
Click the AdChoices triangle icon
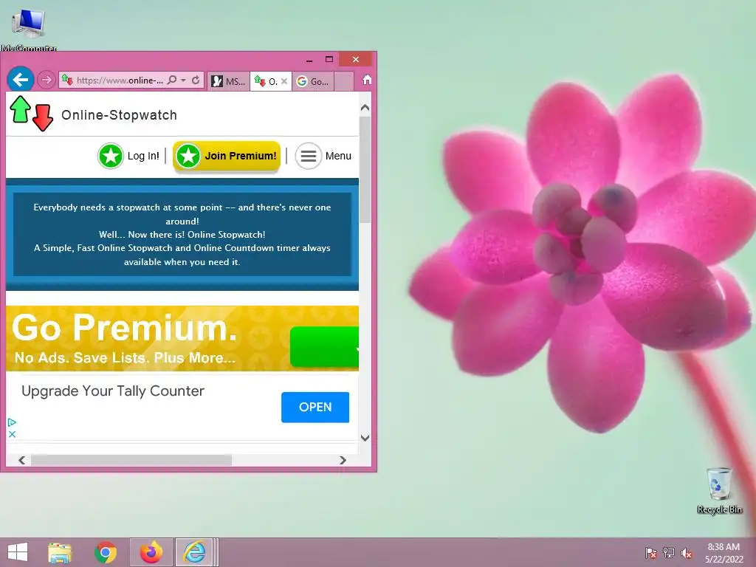coord(12,422)
